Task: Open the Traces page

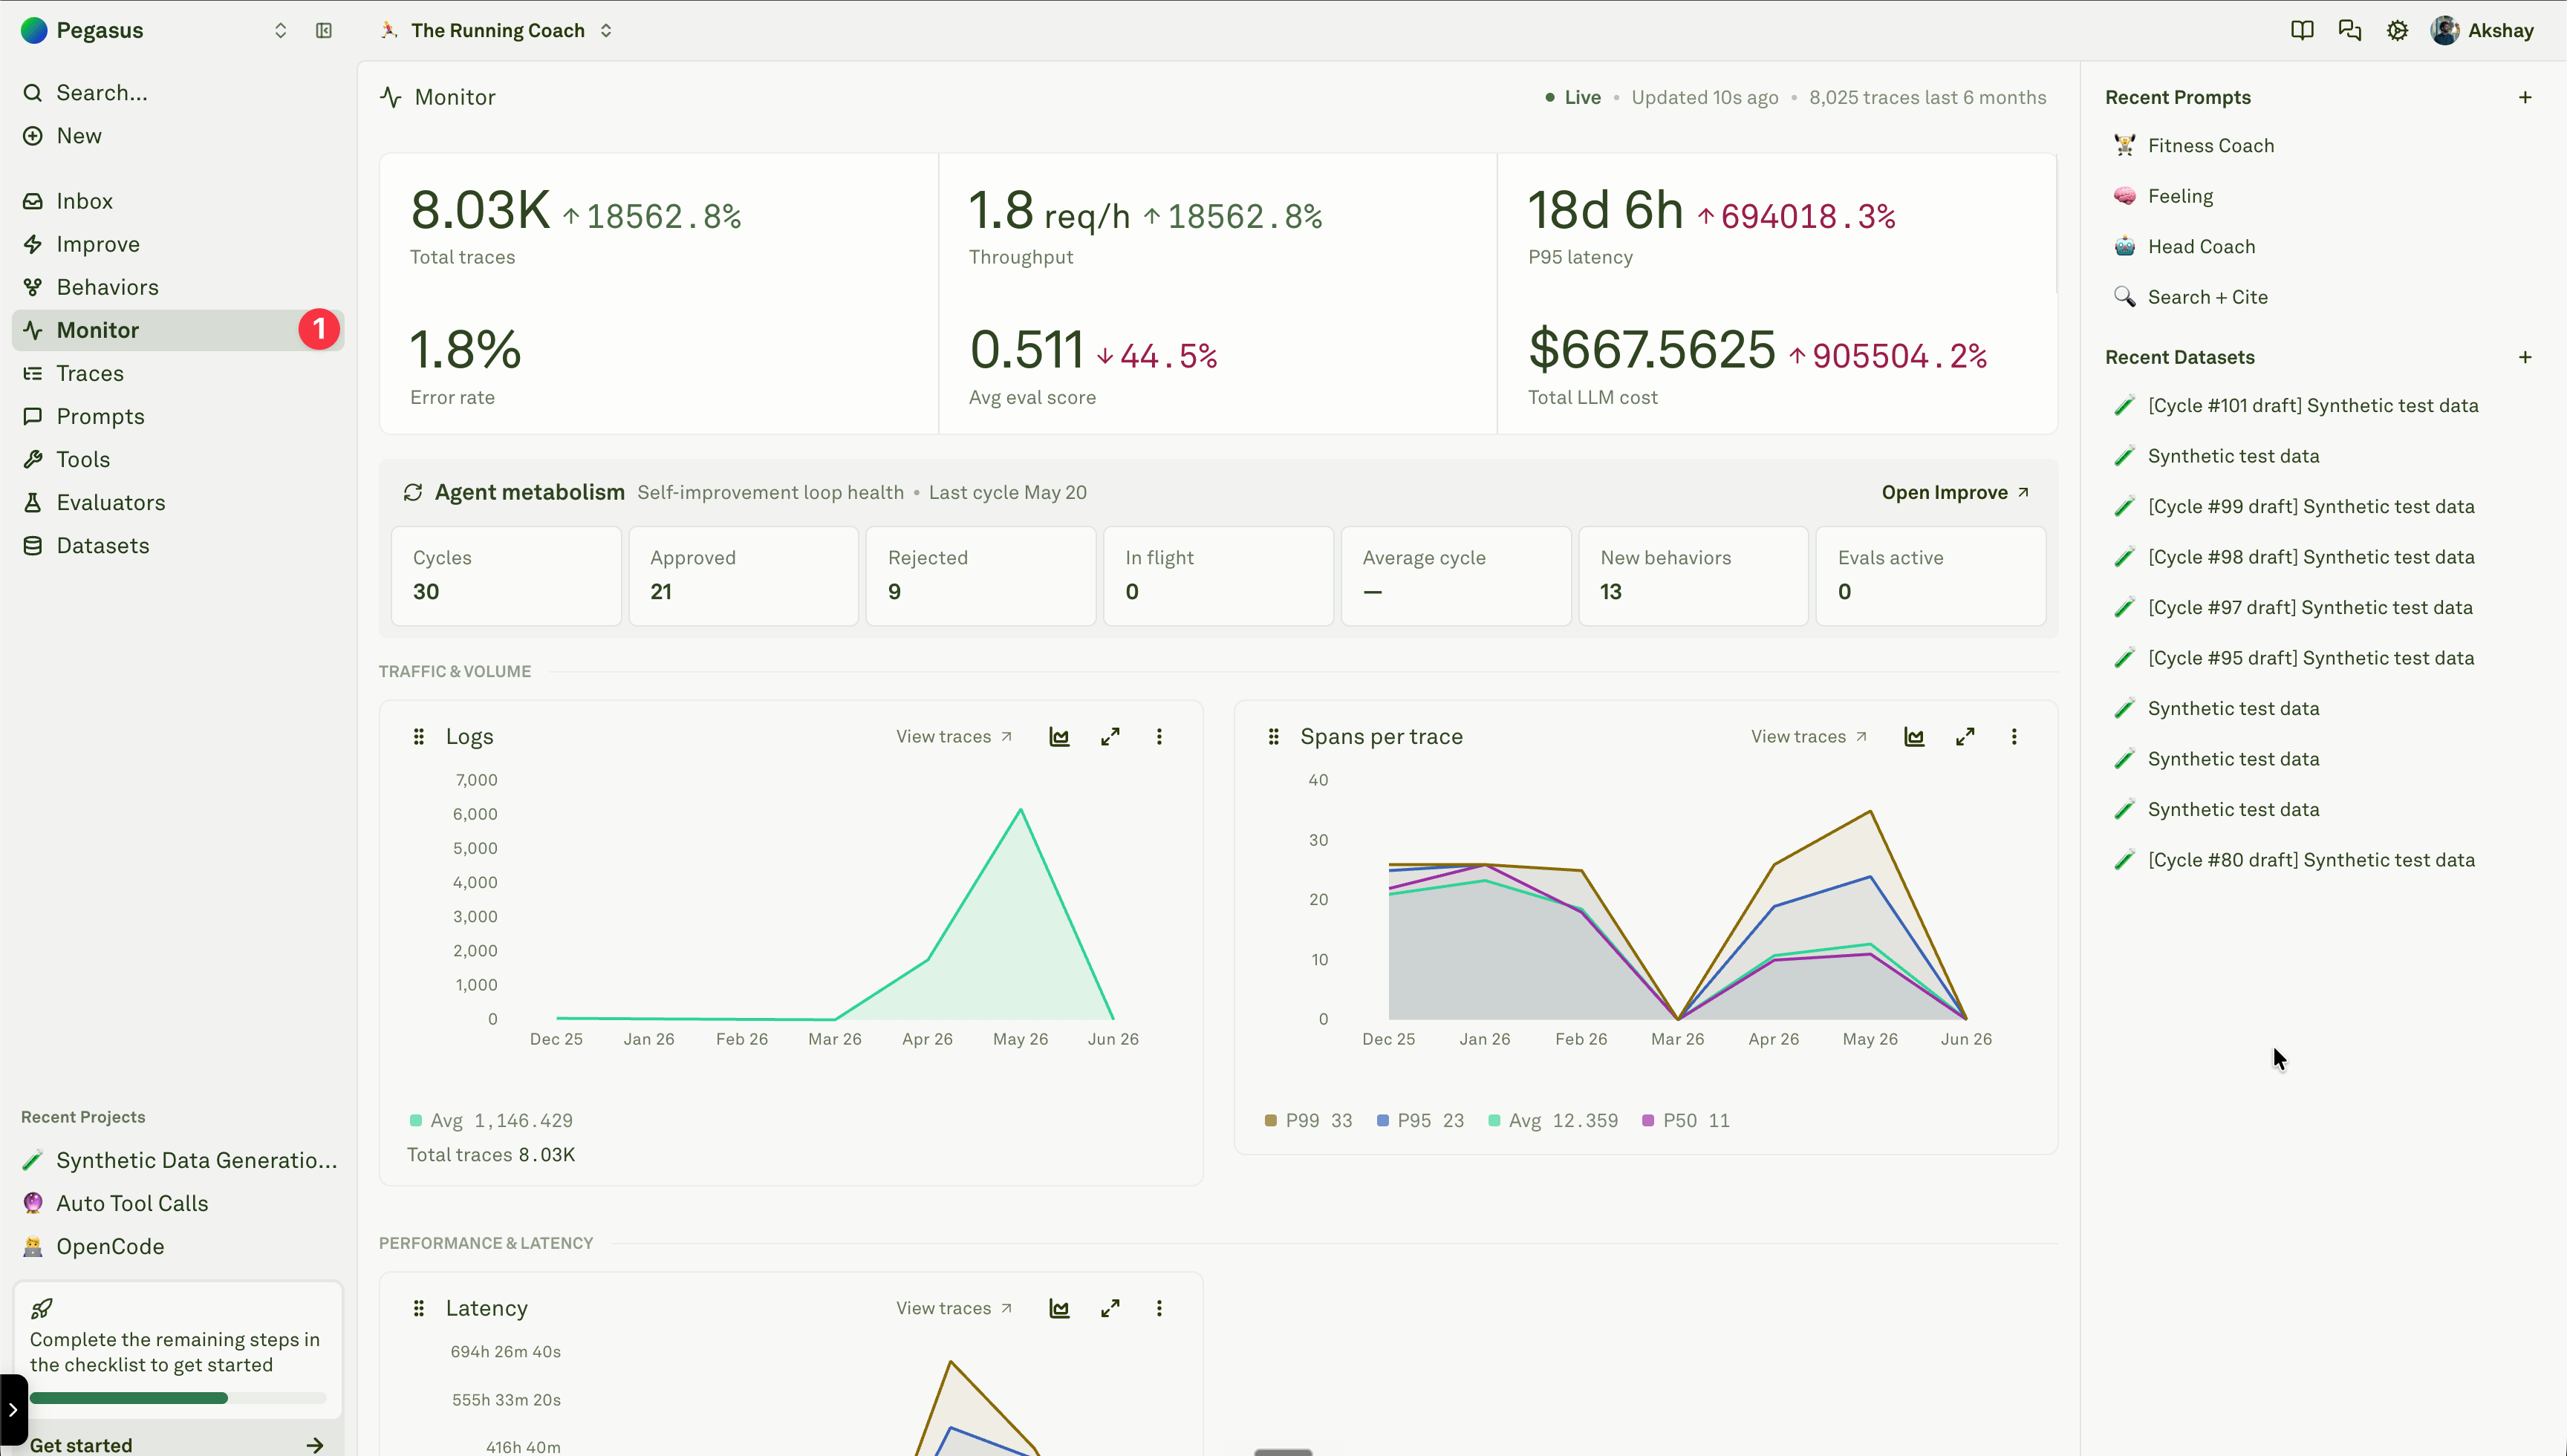Action: point(178,373)
